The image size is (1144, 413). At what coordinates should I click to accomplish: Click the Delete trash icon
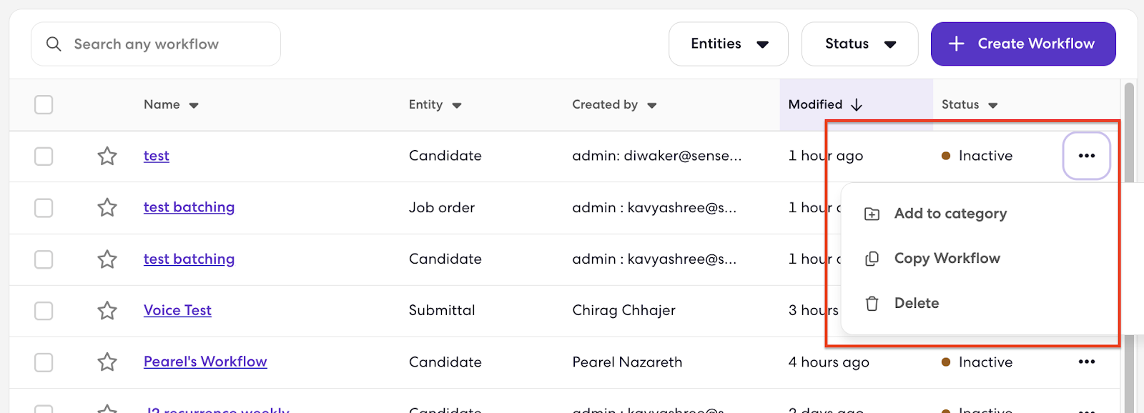872,303
